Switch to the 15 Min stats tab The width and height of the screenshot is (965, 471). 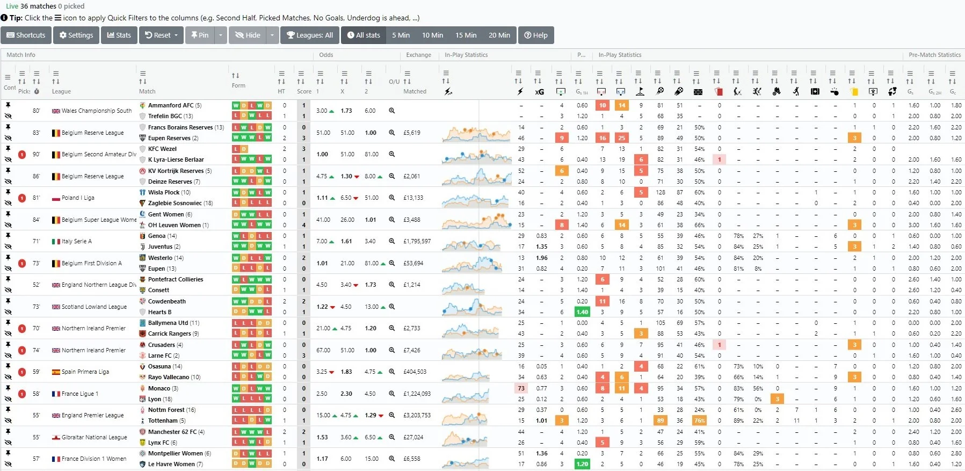click(466, 35)
